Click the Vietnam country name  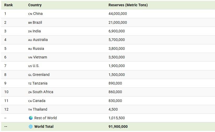point(40,57)
